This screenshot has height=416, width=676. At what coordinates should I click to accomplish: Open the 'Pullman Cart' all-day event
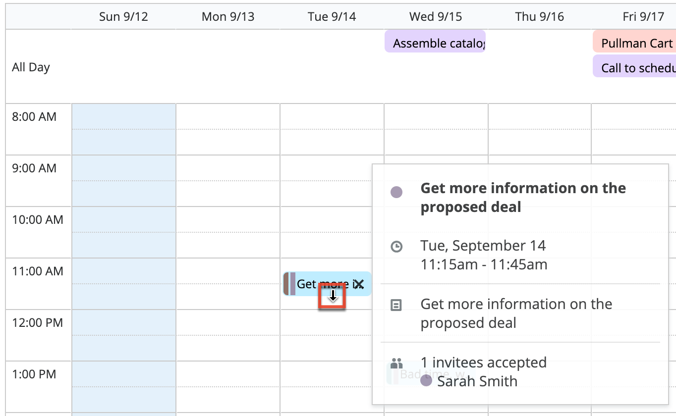point(634,44)
